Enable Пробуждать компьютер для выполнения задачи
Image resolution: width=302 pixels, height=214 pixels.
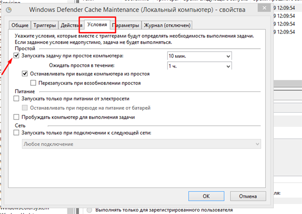click(17, 117)
